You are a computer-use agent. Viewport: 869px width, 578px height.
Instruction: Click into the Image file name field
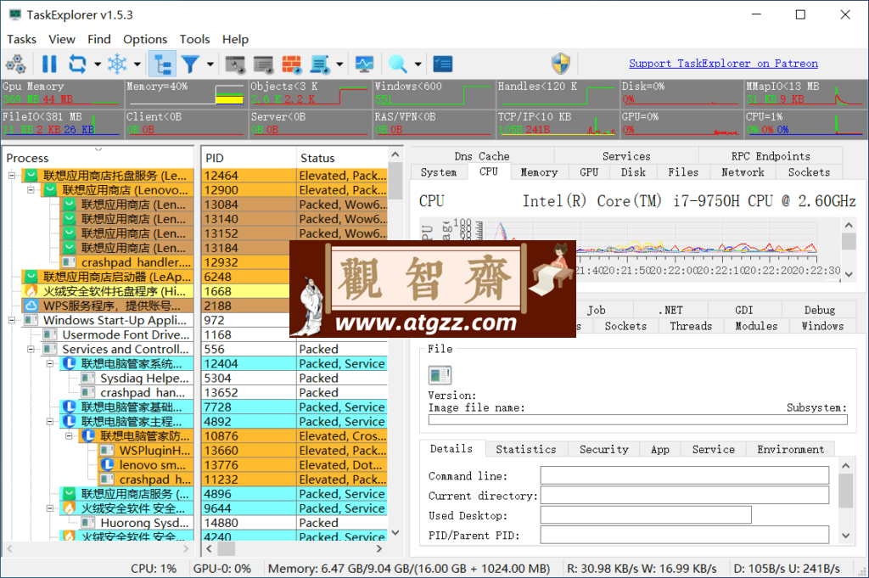[637, 419]
